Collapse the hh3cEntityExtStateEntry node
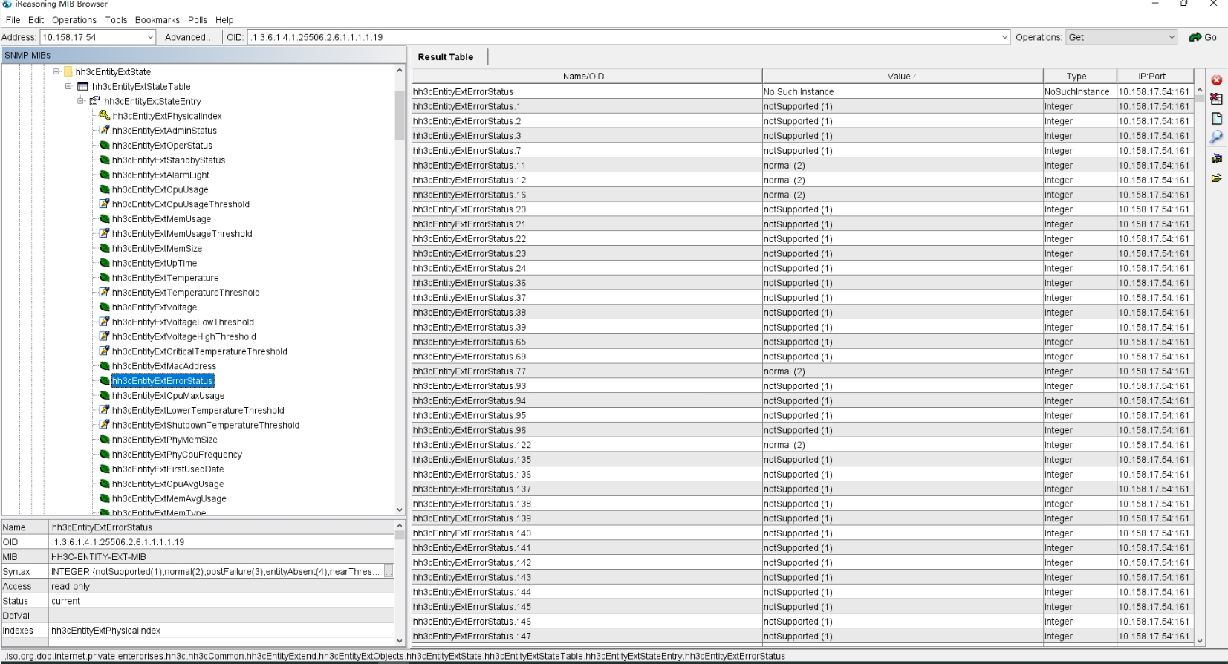Screen dimensions: 1228x664 80,101
